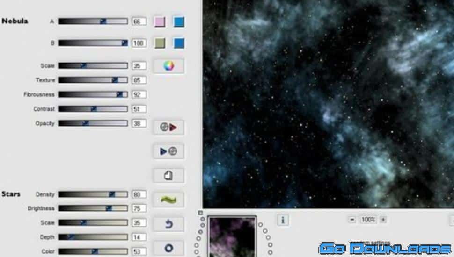454x257 pixels.
Task: Click the dark ring icon button
Action: (168, 248)
